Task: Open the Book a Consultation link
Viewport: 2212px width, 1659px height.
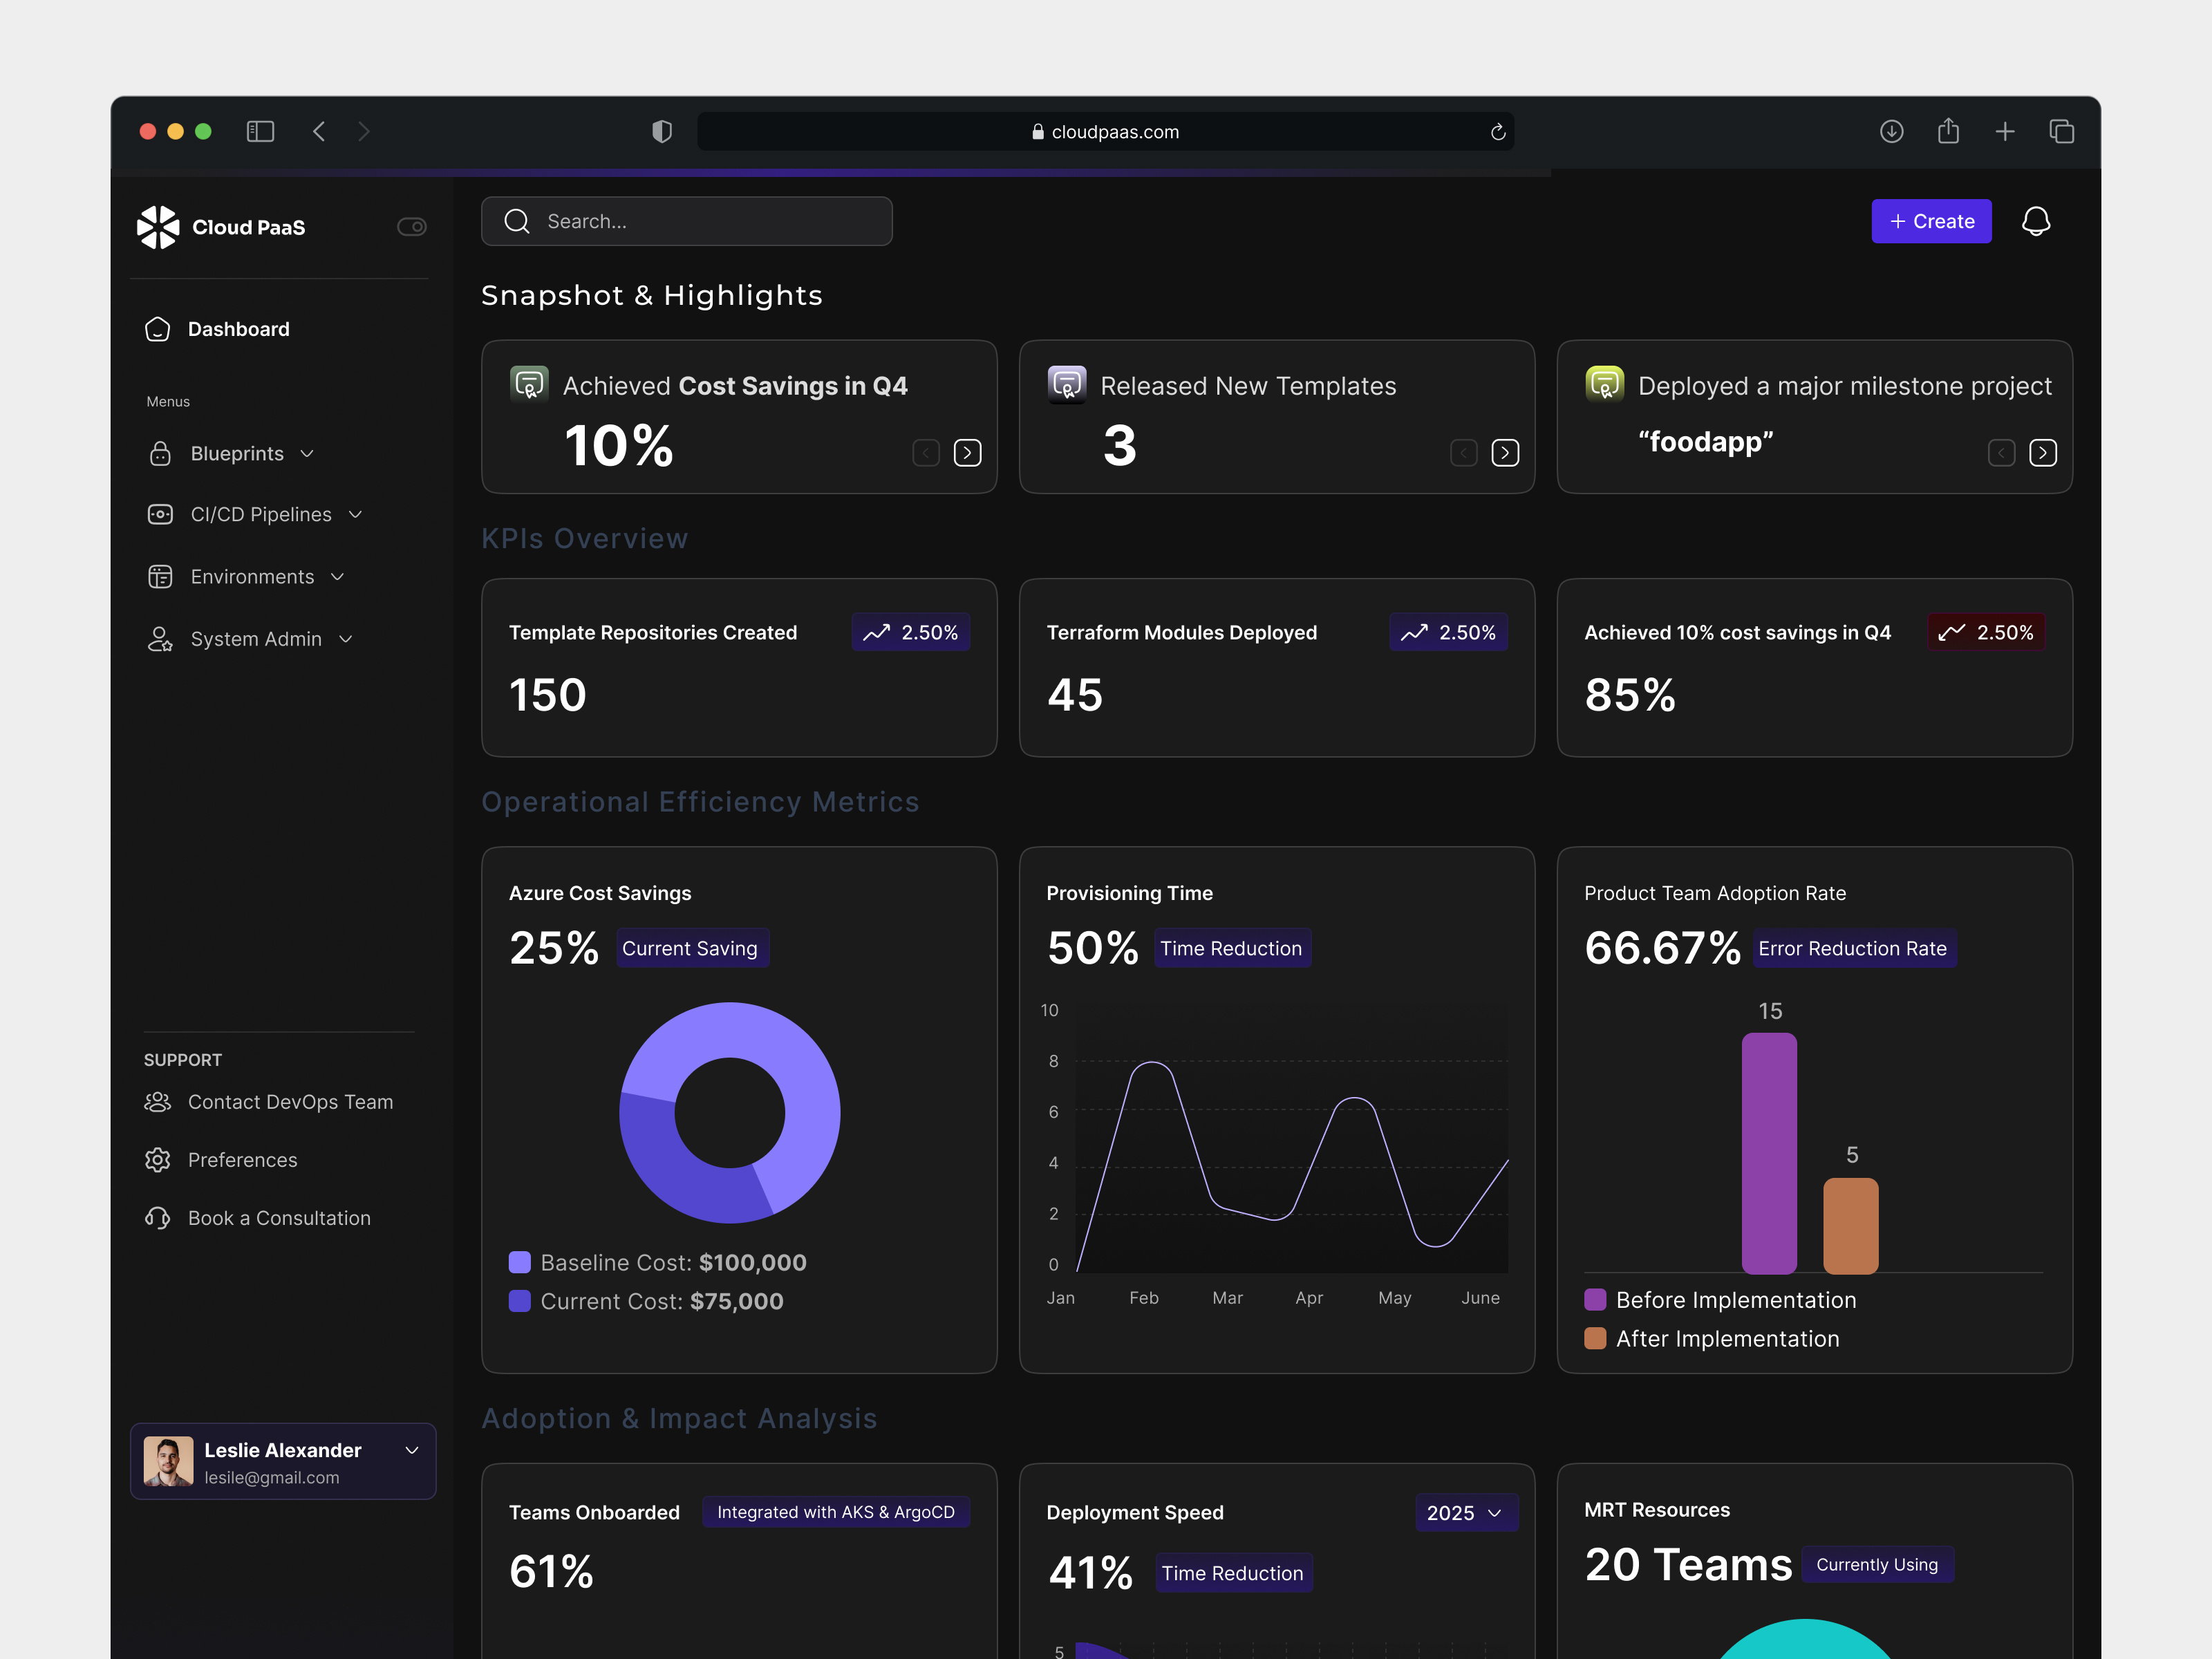Action: pos(279,1218)
